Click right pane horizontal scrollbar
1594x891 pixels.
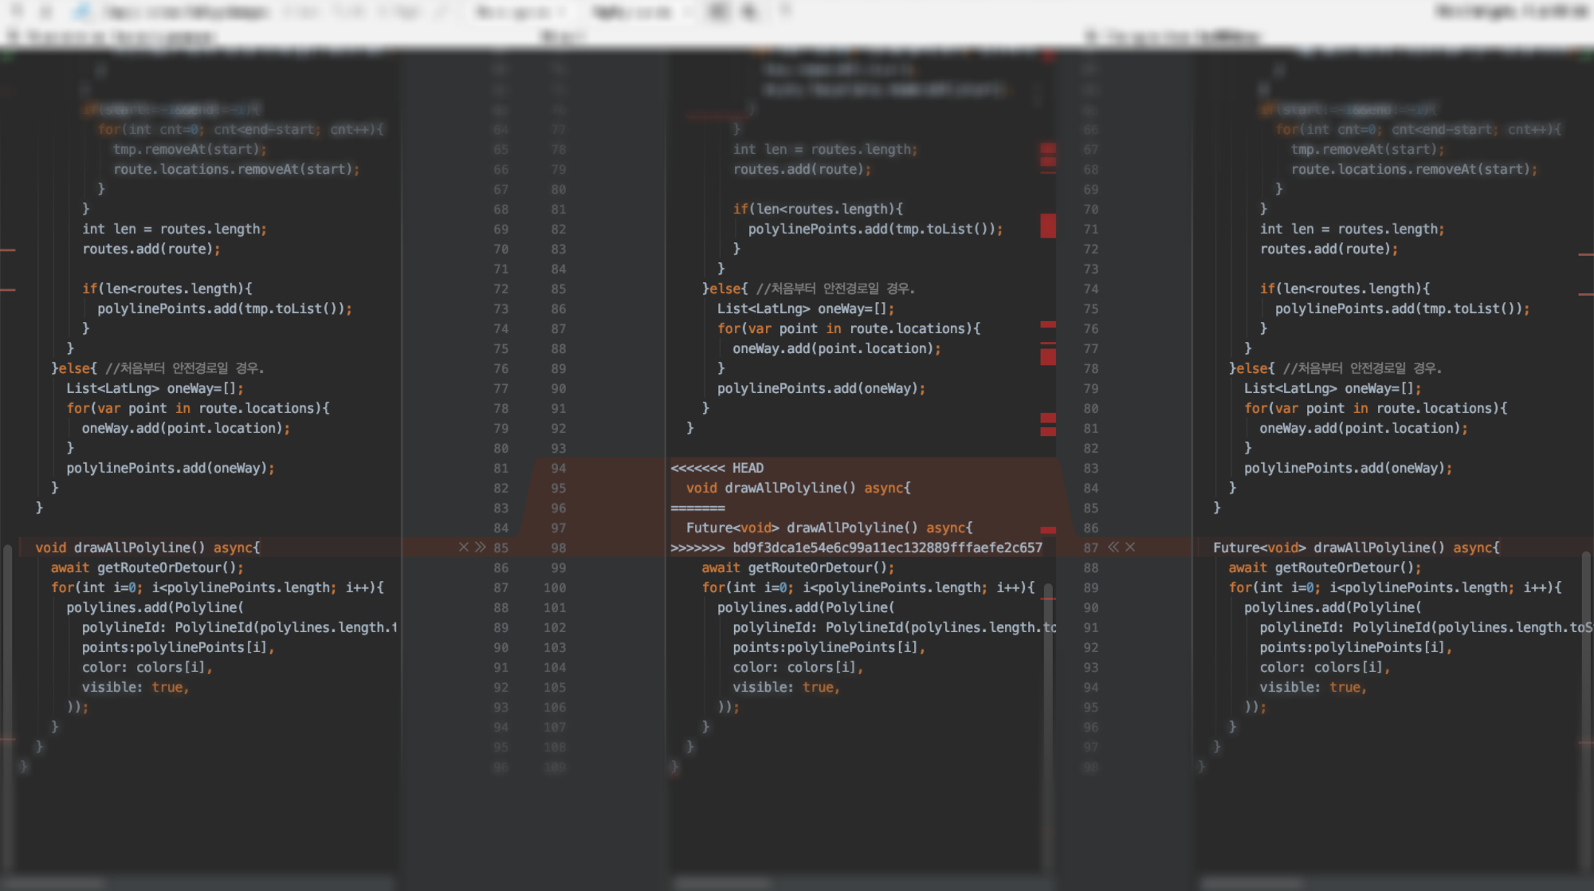[x=1251, y=883]
